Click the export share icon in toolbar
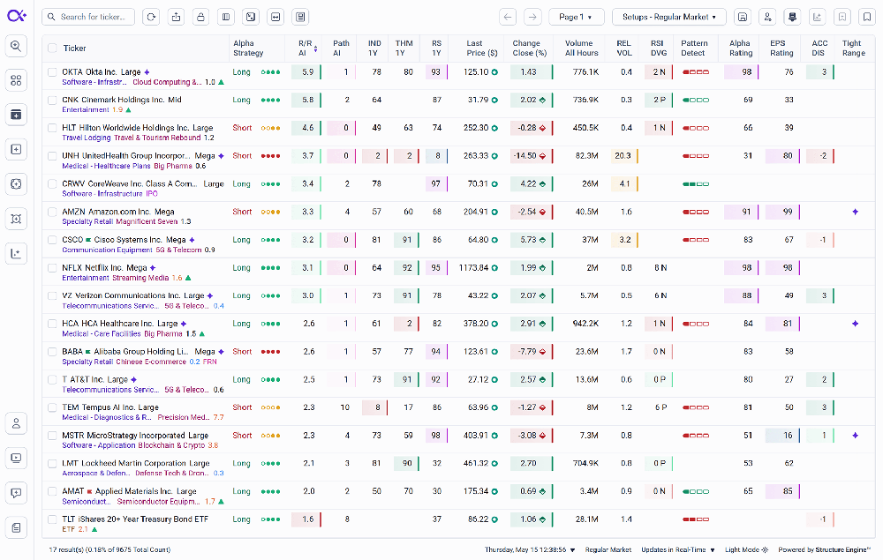 [x=177, y=17]
